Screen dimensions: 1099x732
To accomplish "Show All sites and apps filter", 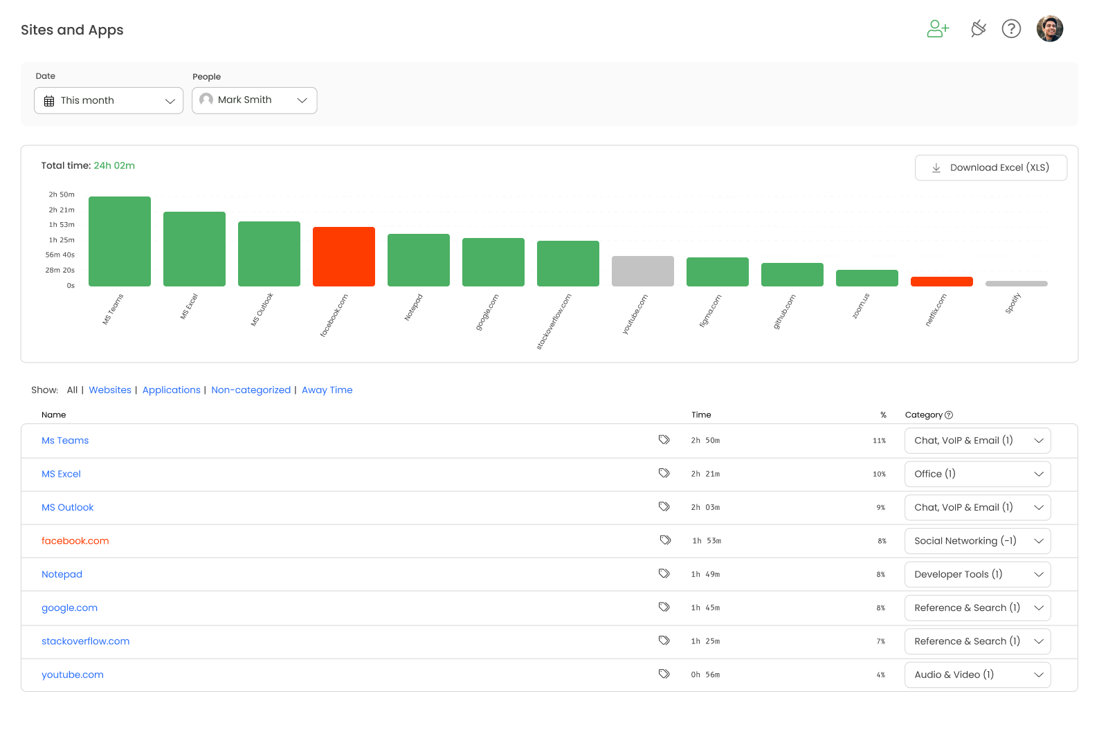I will point(72,390).
